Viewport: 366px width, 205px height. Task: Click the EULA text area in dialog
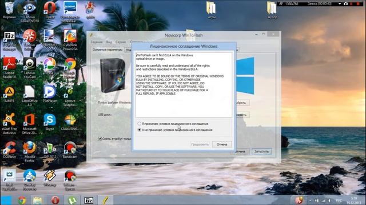tap(184, 85)
